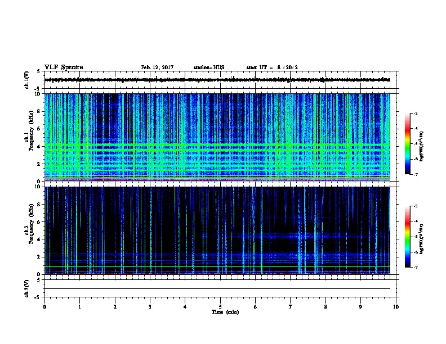
Task: Click the ch.1 spectrogram color bar
Action: pyautogui.click(x=407, y=144)
